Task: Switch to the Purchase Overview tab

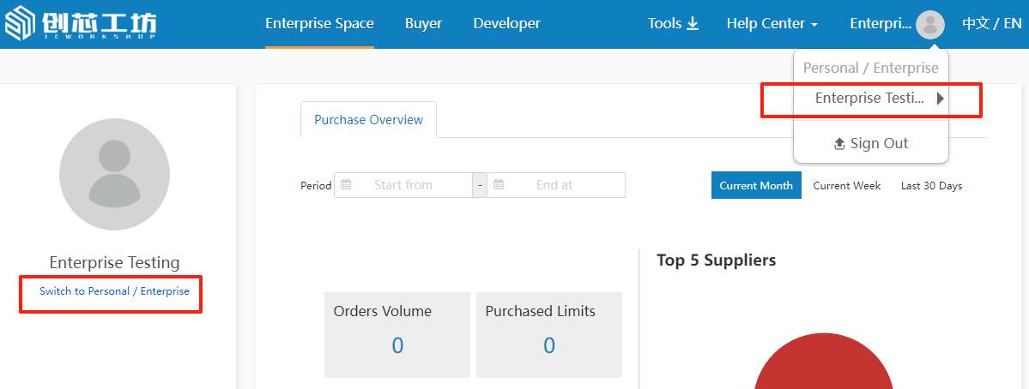Action: click(368, 120)
